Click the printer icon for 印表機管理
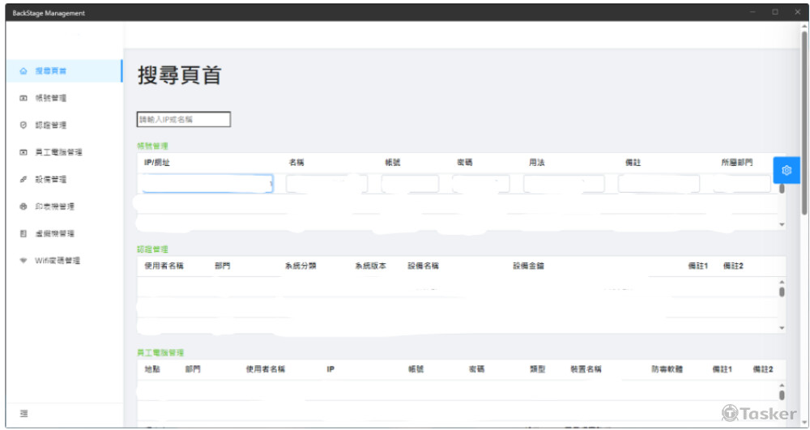The height and width of the screenshot is (430, 810). [23, 206]
